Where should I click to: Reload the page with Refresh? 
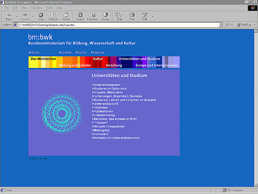(x=53, y=17)
